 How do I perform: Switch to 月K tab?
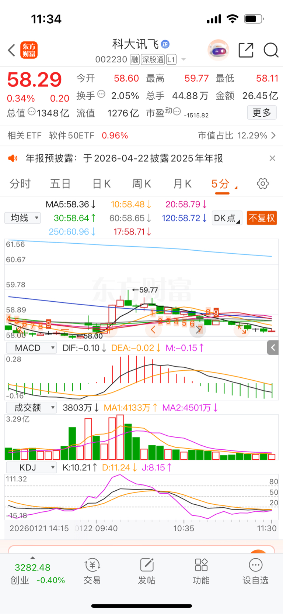coord(182,183)
